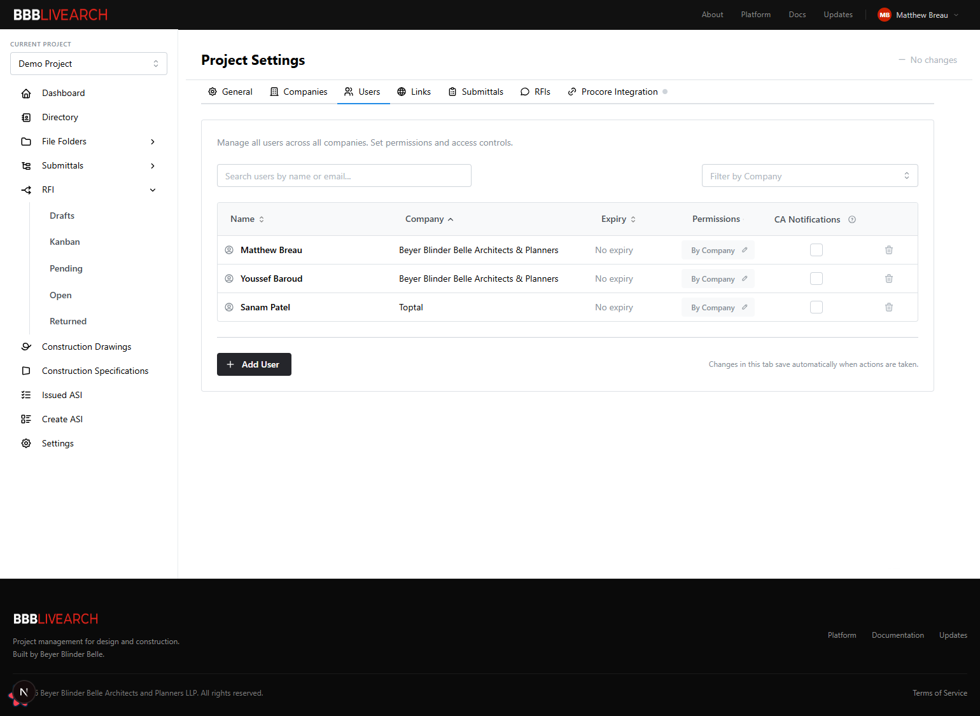
Task: Enable CA Notifications for Matthew Breau
Action: (816, 250)
